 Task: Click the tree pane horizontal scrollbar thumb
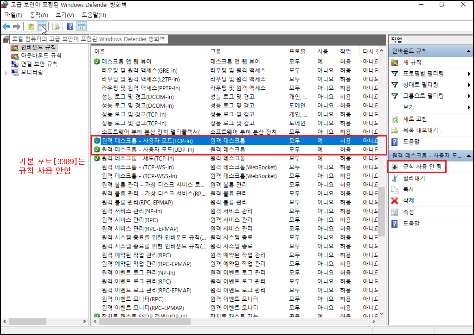(27, 322)
